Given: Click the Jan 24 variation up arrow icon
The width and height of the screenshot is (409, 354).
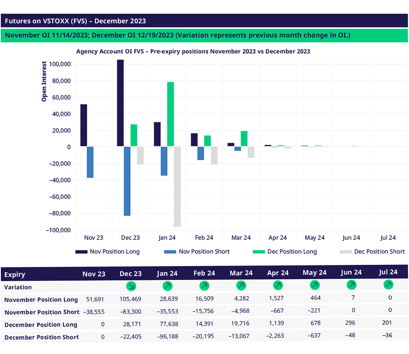Looking at the screenshot, I should pos(168,286).
